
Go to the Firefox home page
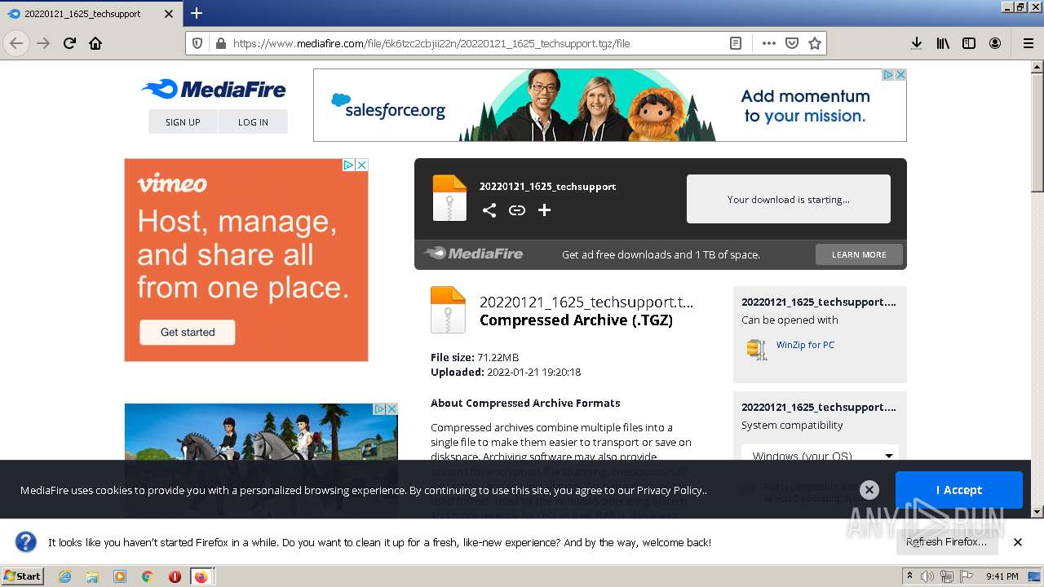coord(95,43)
